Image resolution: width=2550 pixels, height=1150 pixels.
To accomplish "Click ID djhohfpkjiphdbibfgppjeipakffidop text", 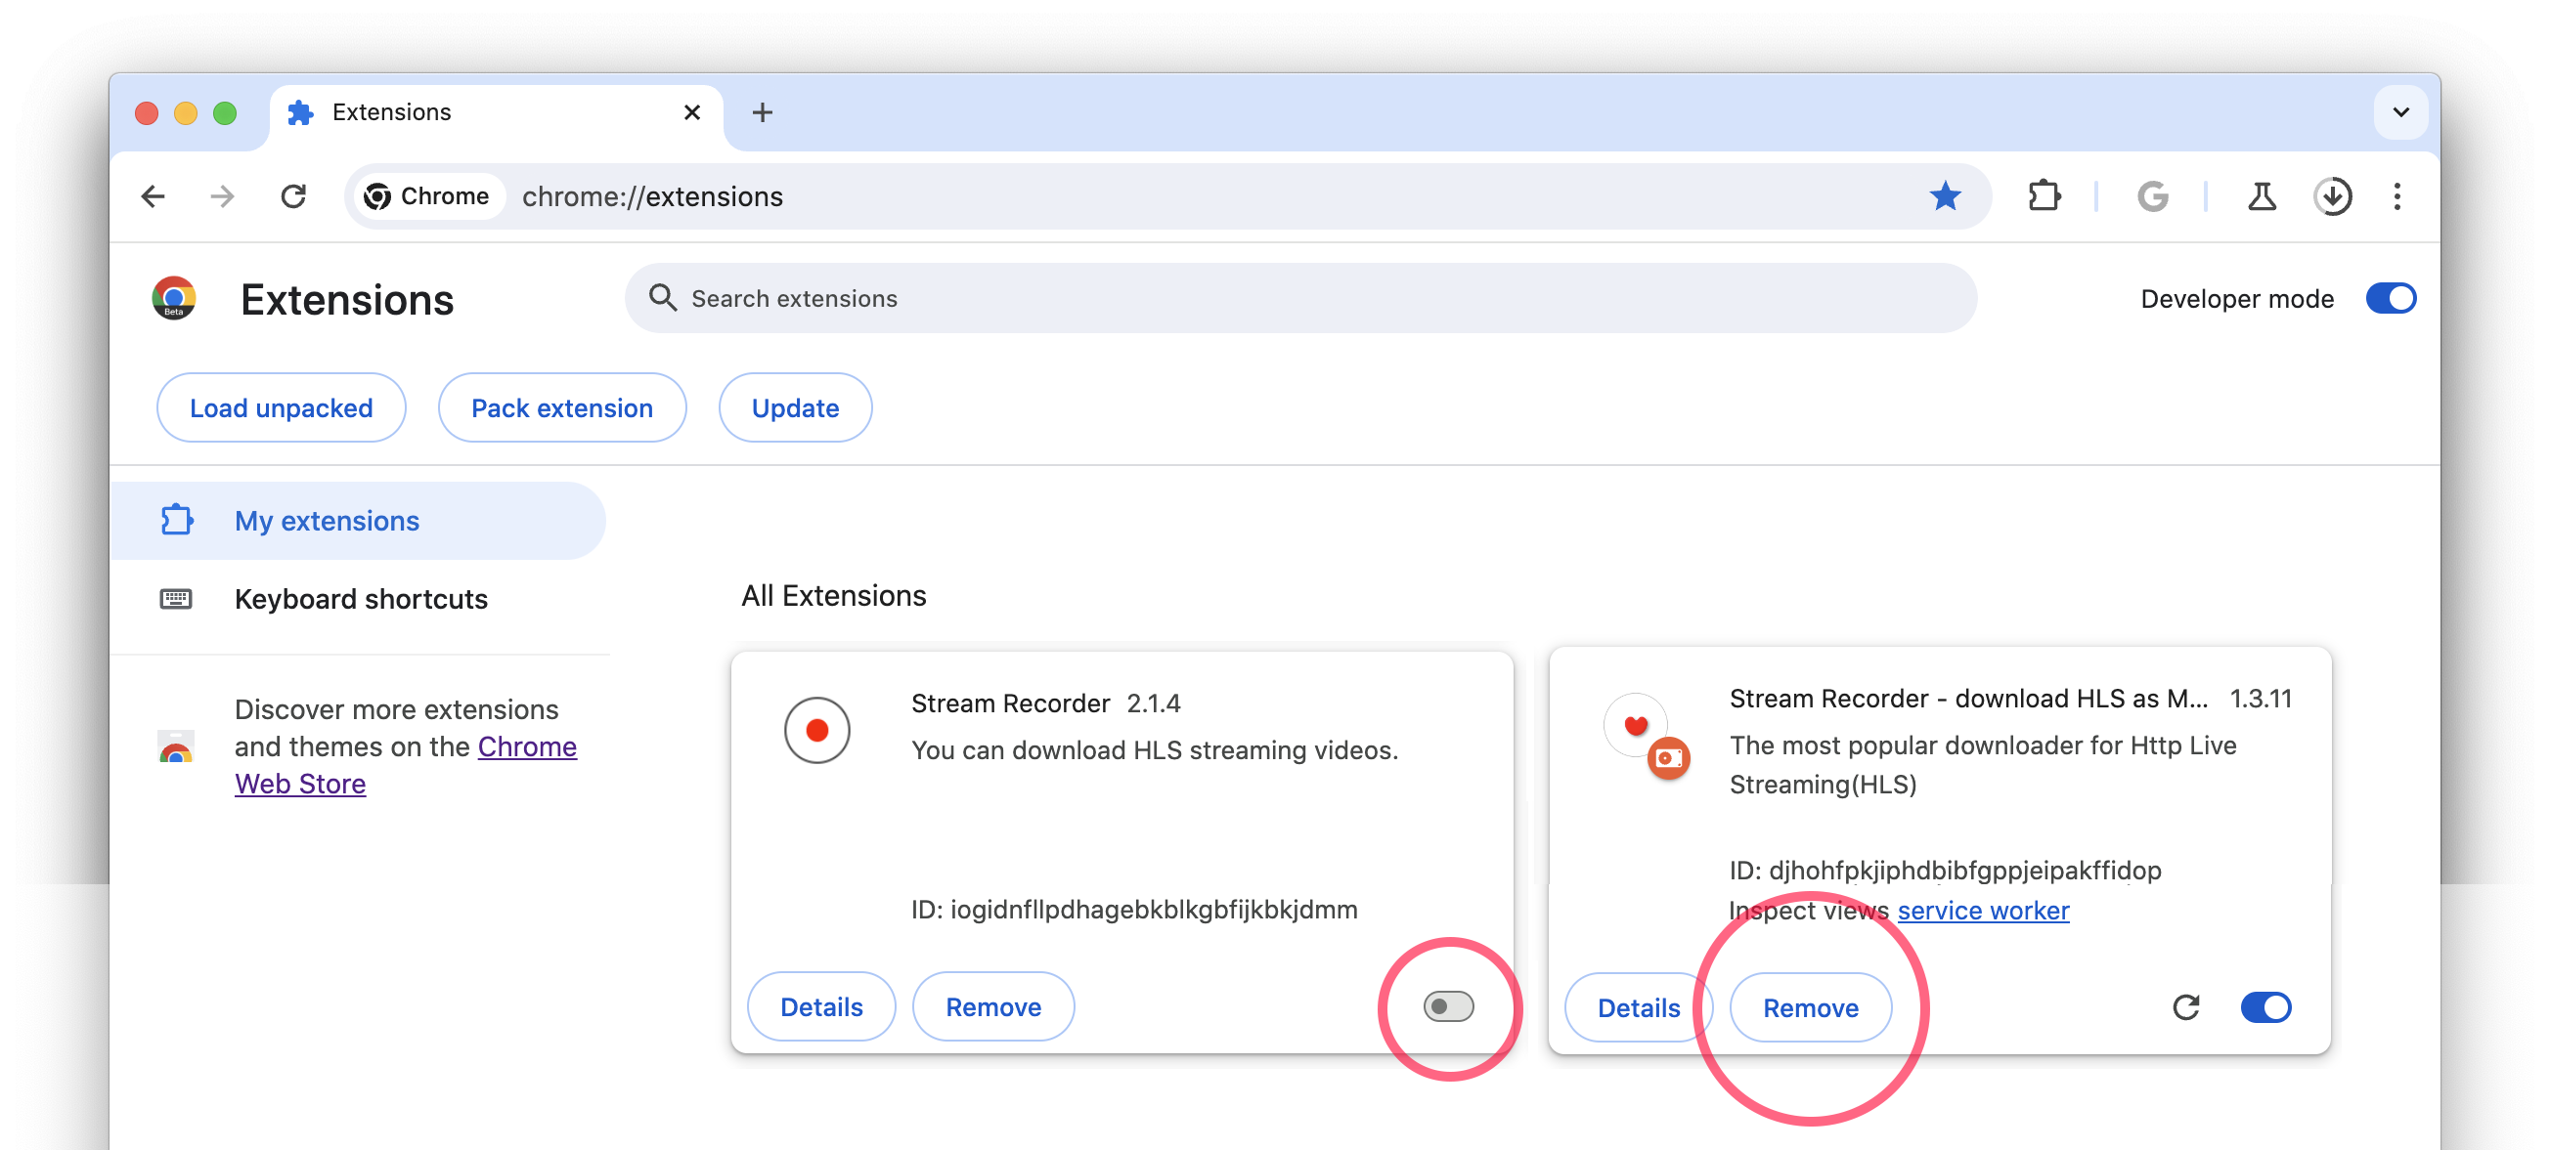I will coord(1945,870).
